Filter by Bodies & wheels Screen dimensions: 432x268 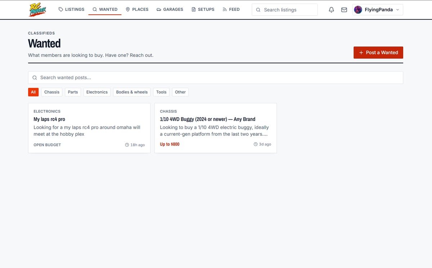[132, 92]
